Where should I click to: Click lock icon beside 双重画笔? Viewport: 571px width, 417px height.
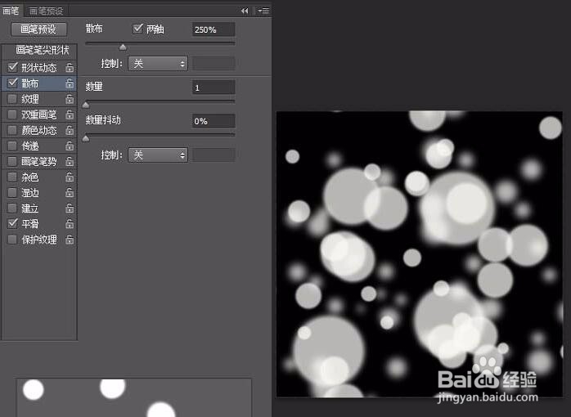coord(70,114)
